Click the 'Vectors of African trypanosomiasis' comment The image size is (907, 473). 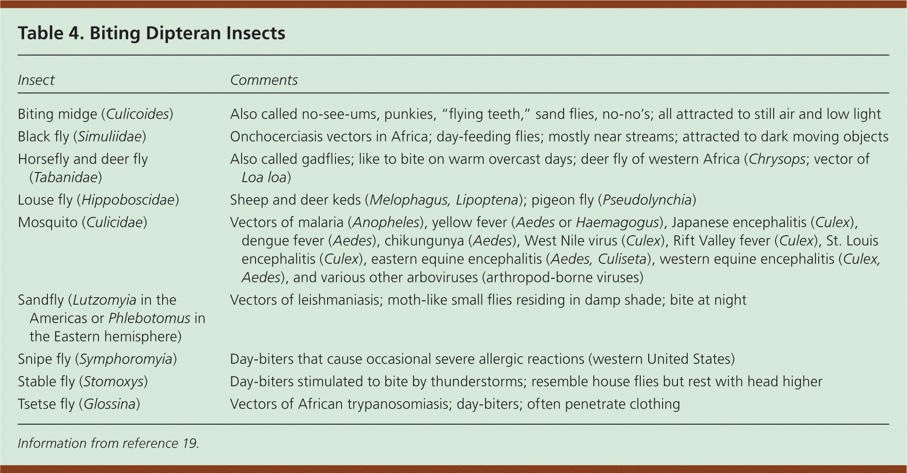455,404
